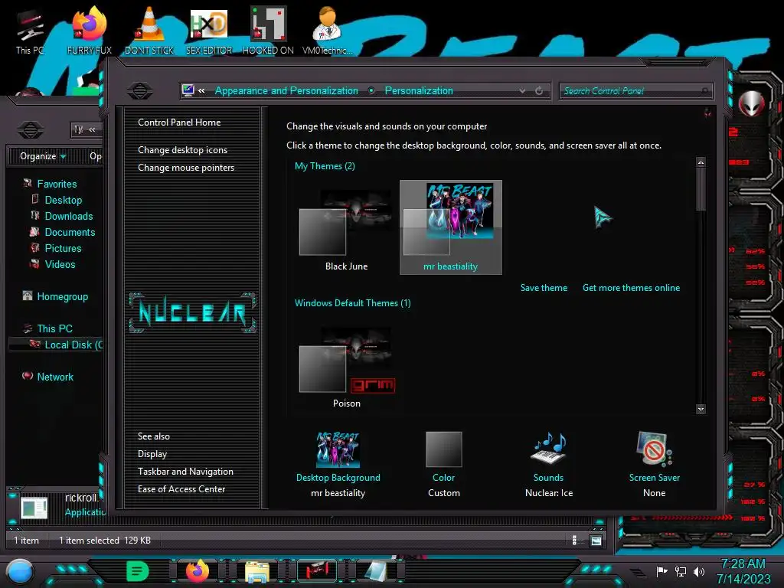This screenshot has width=784, height=588.
Task: Click Appearance and Personalization breadcrumb
Action: 286,90
